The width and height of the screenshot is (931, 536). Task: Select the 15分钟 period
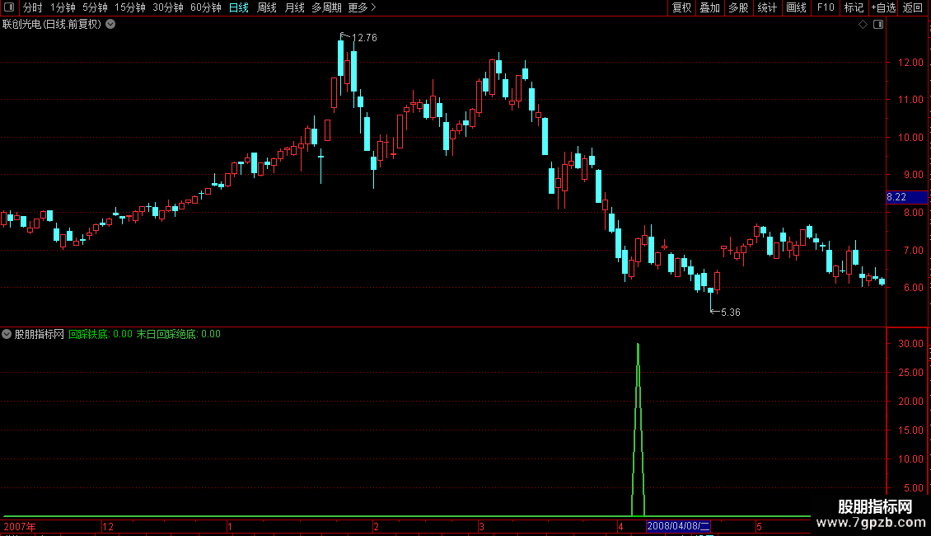point(130,7)
